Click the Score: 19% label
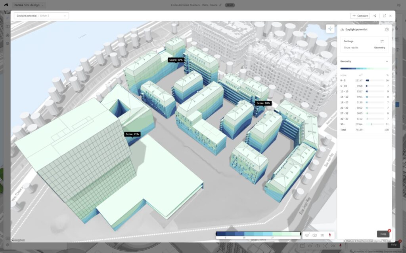This screenshot has width=406, height=253. [x=176, y=60]
